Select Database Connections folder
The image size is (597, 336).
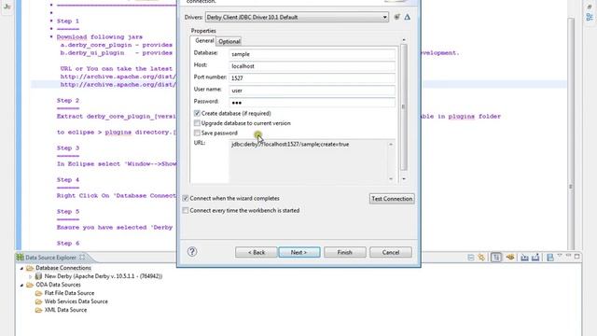coord(63,268)
